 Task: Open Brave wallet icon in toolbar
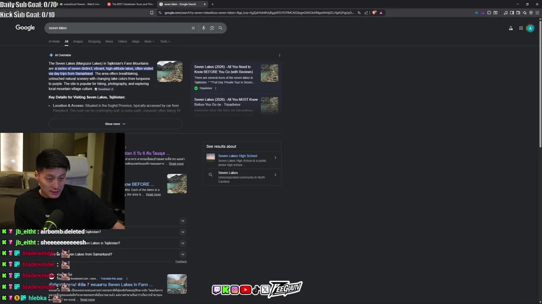click(518, 13)
